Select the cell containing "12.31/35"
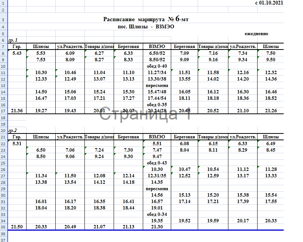303x242 pixels. tap(157, 175)
